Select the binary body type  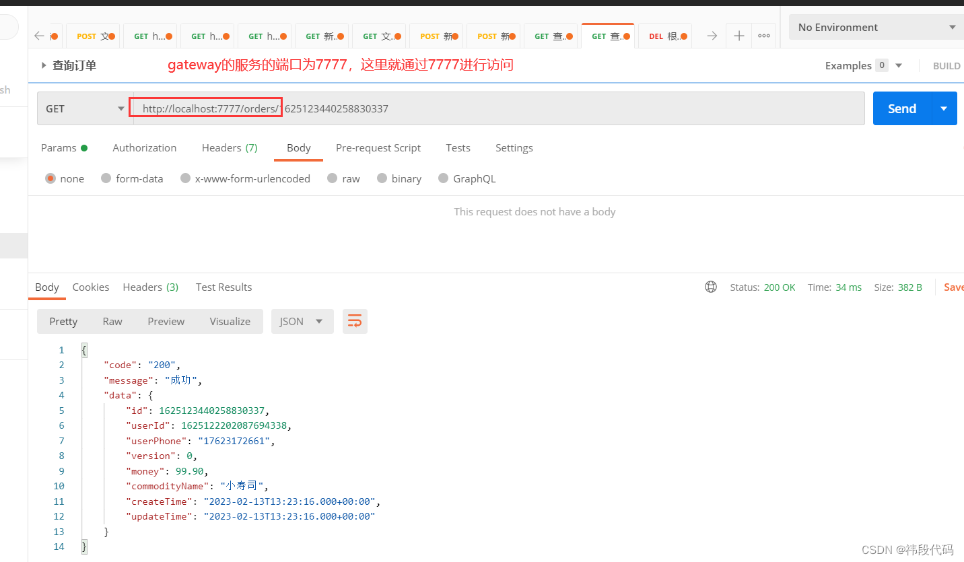pos(399,178)
